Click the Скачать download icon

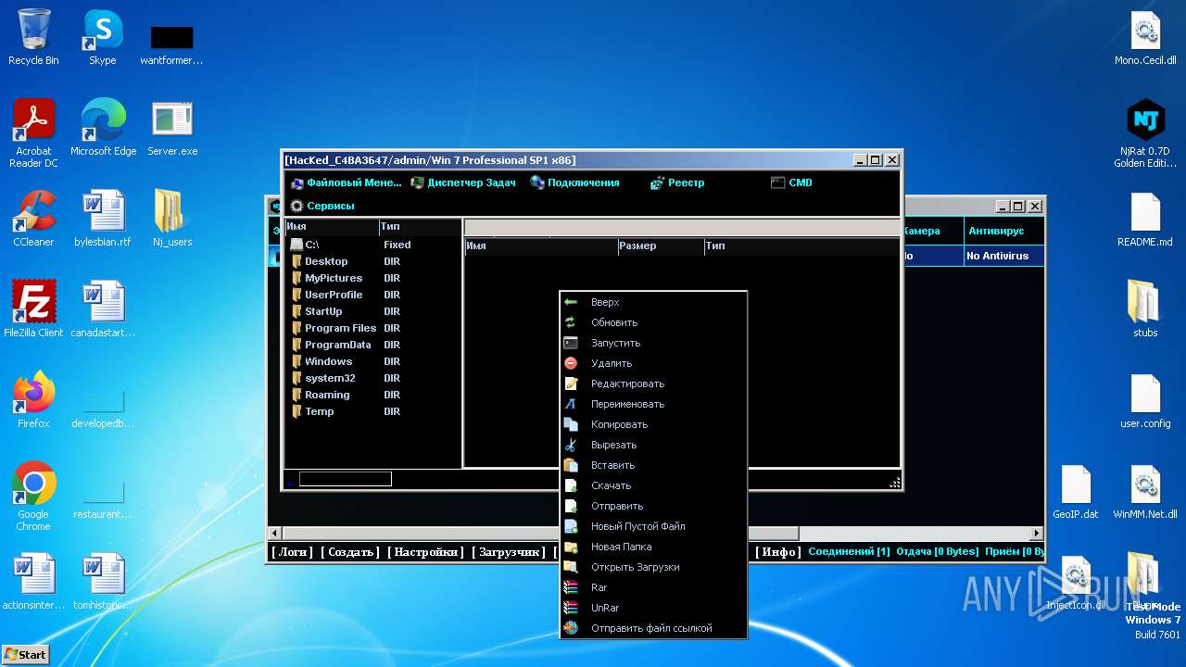(571, 485)
